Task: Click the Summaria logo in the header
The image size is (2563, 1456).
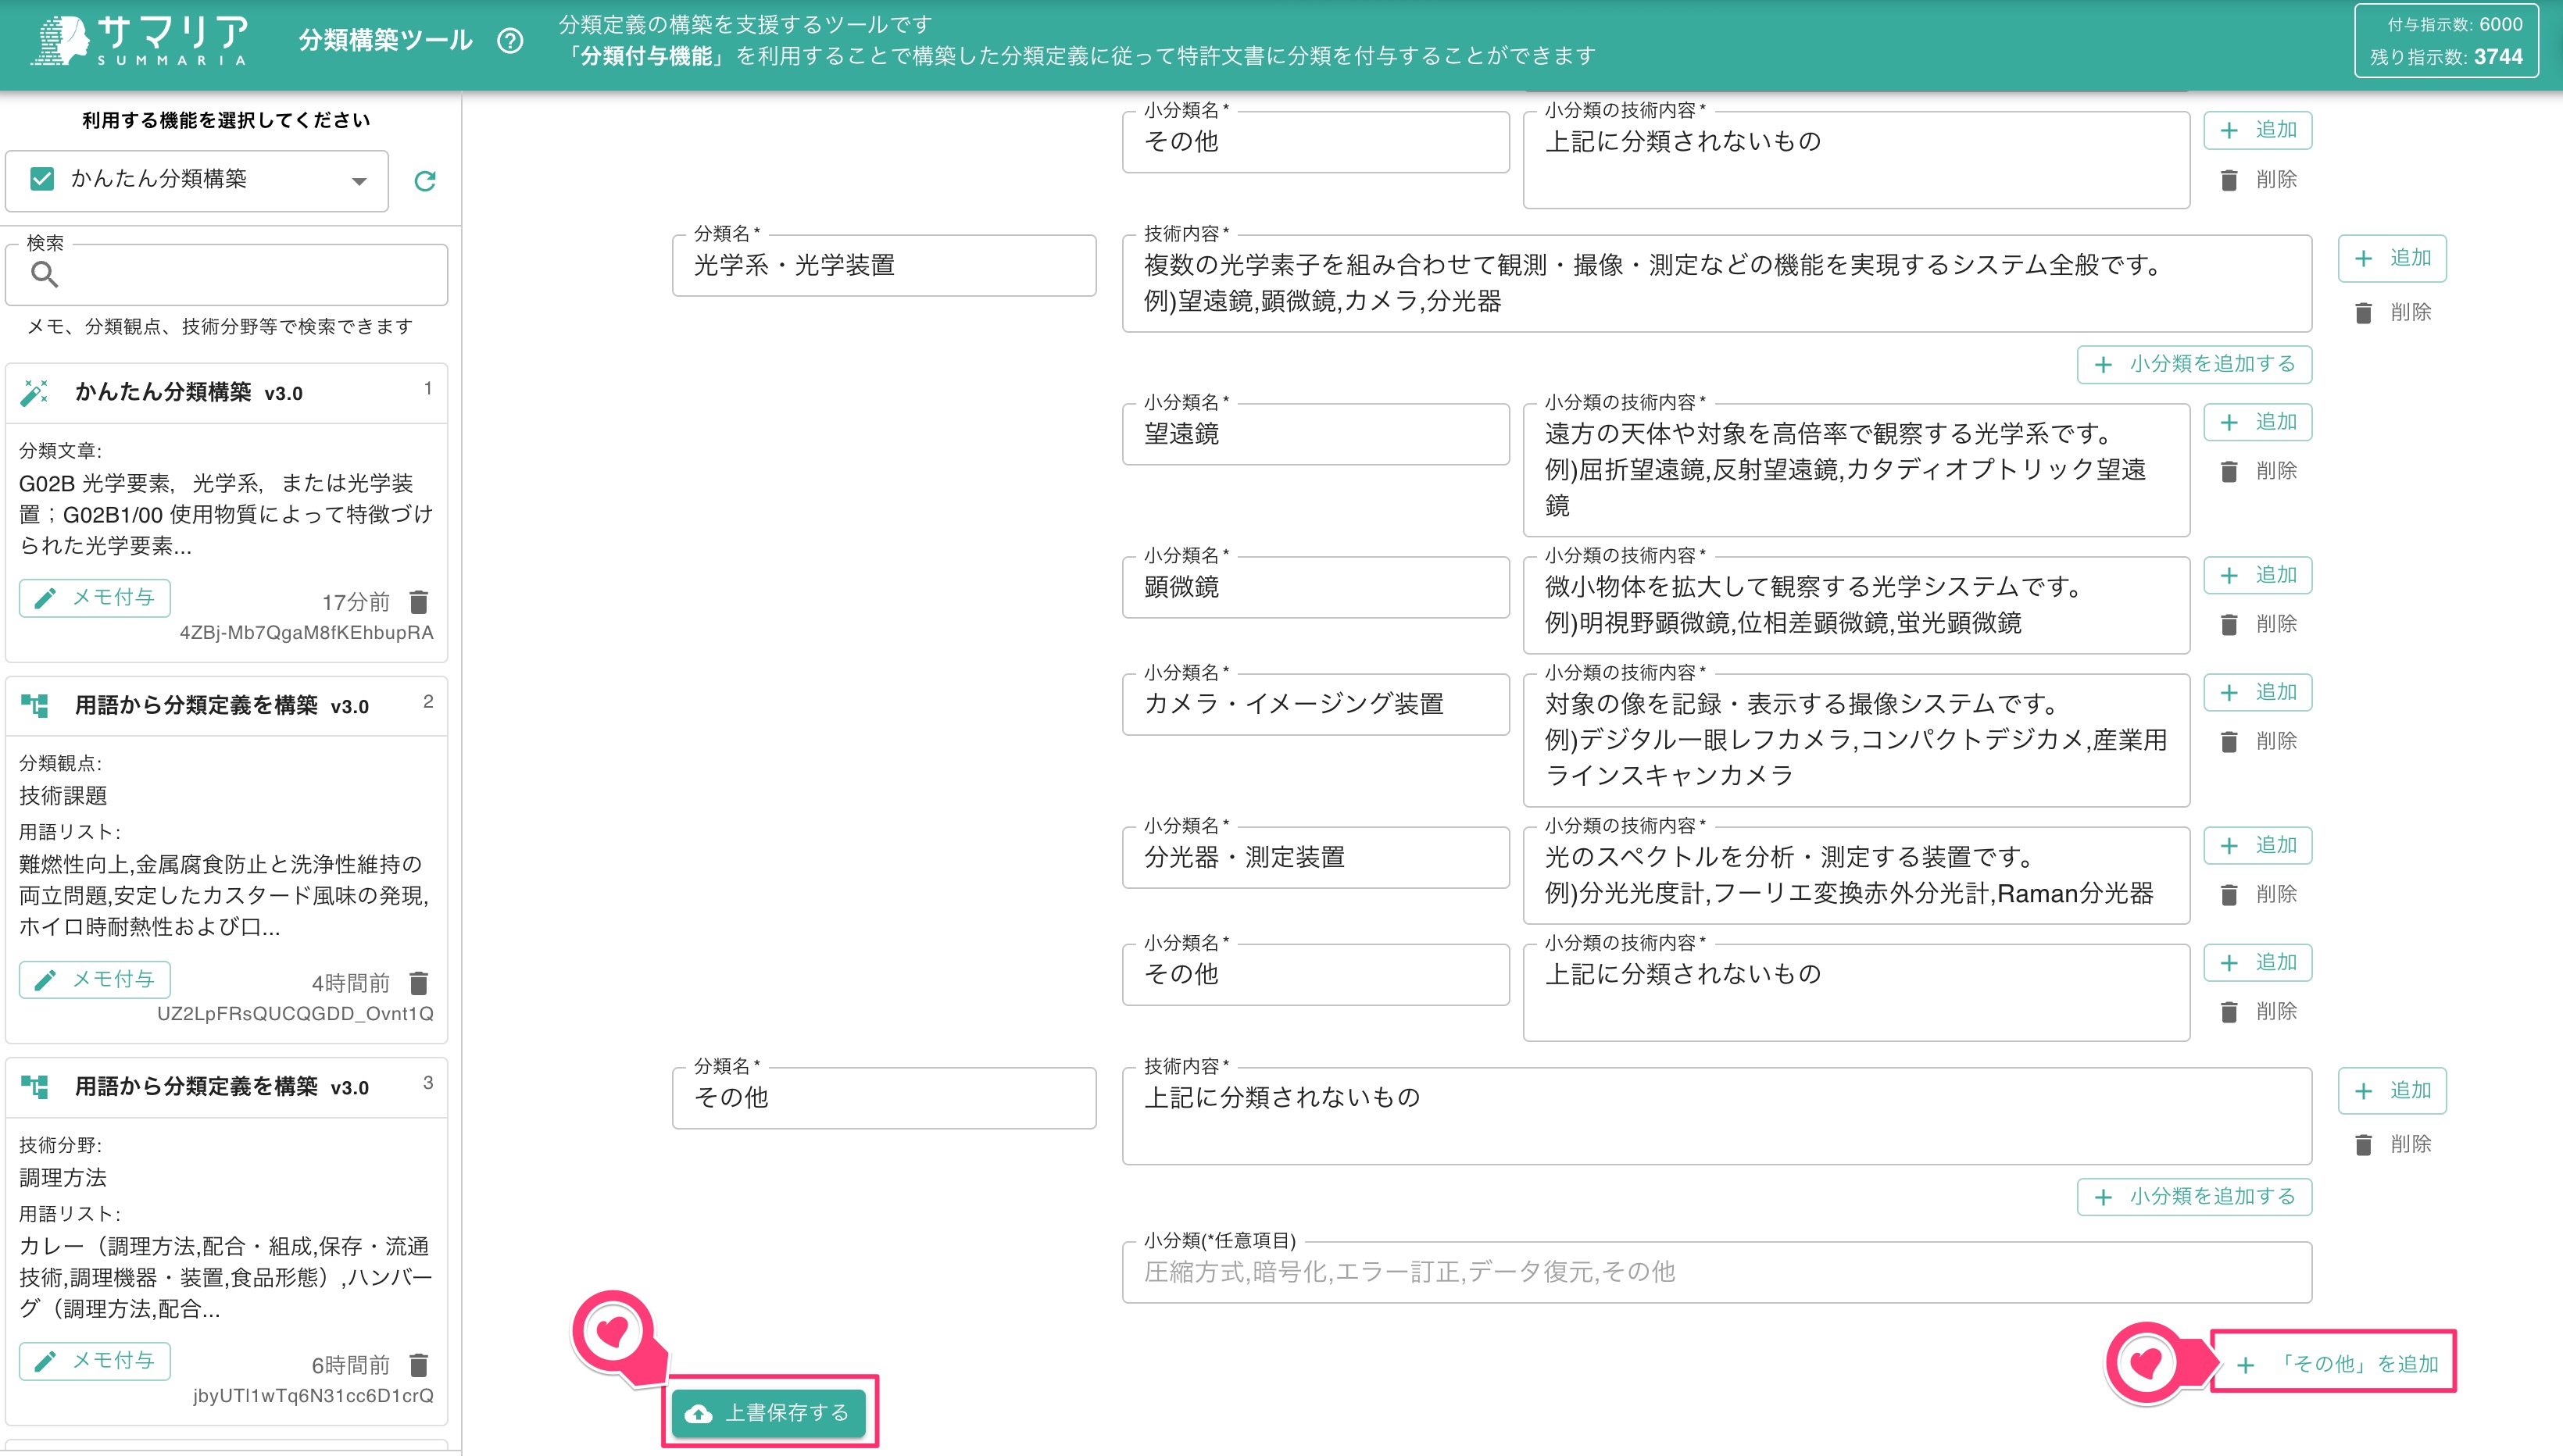Action: (x=140, y=41)
